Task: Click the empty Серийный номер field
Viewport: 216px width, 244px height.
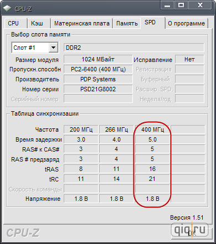Action: pyautogui.click(x=98, y=98)
